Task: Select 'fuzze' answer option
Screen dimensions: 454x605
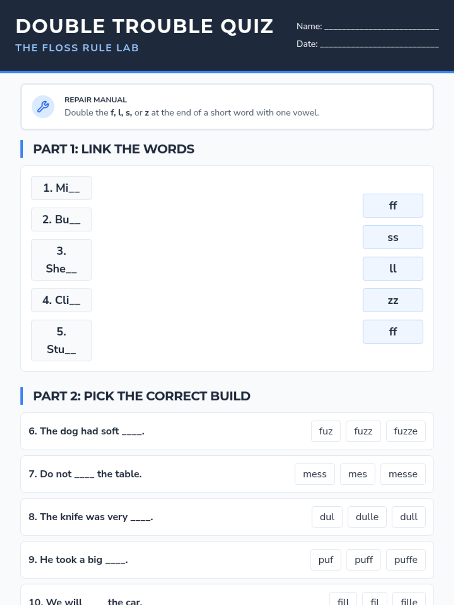Action: pos(405,431)
